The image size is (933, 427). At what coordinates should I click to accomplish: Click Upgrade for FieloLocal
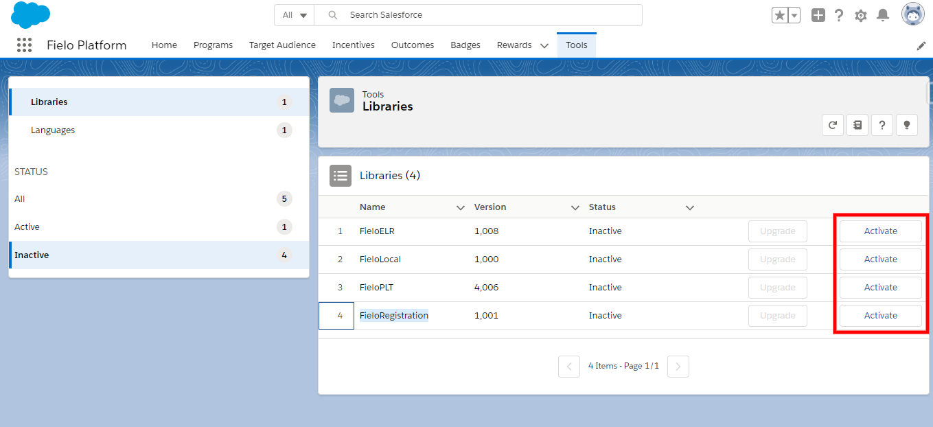pyautogui.click(x=777, y=259)
